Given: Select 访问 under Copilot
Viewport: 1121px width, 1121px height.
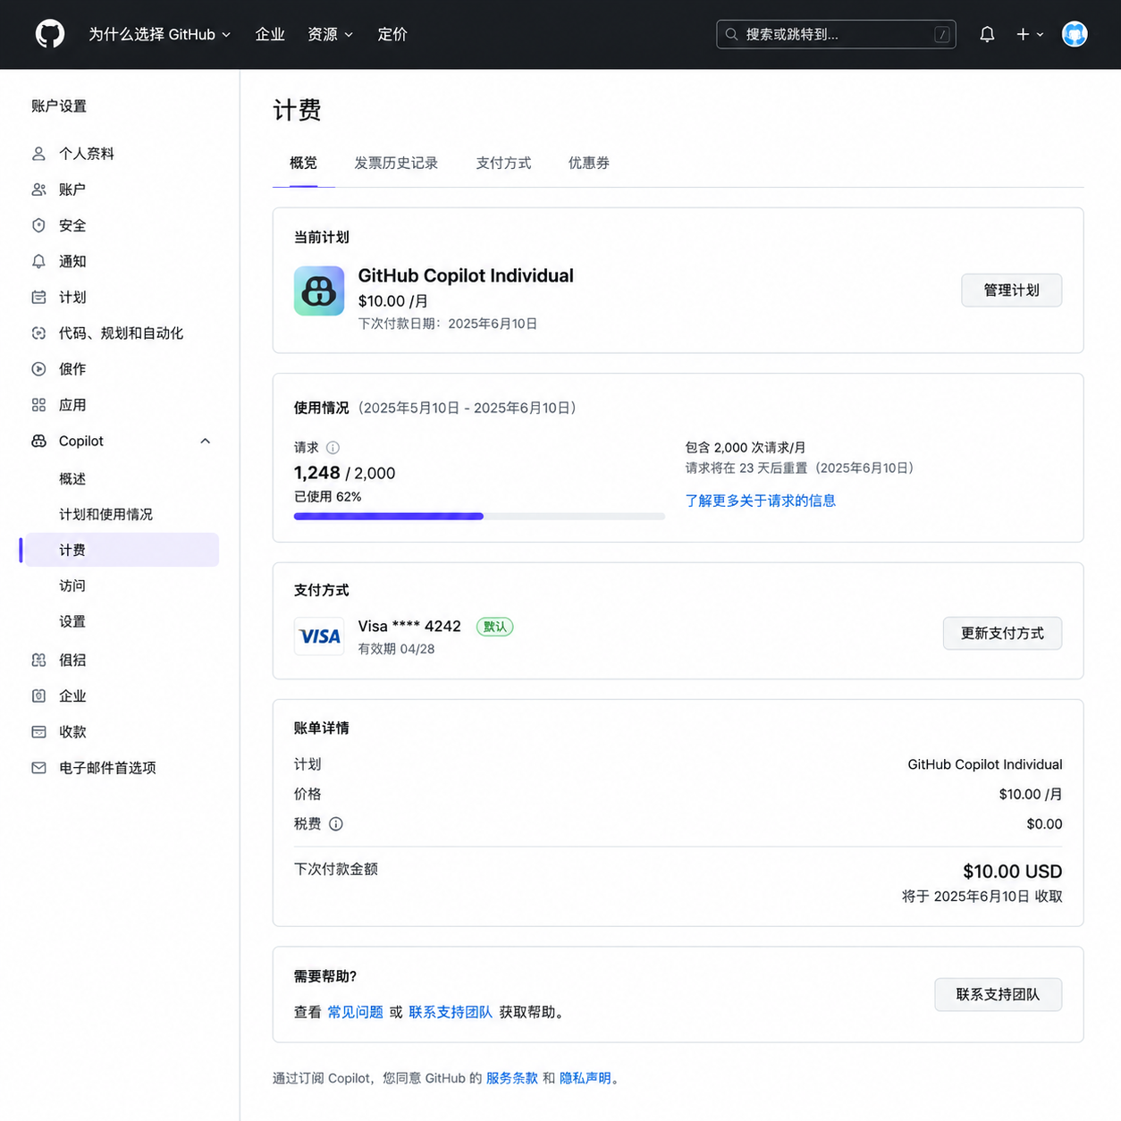Looking at the screenshot, I should (x=72, y=586).
